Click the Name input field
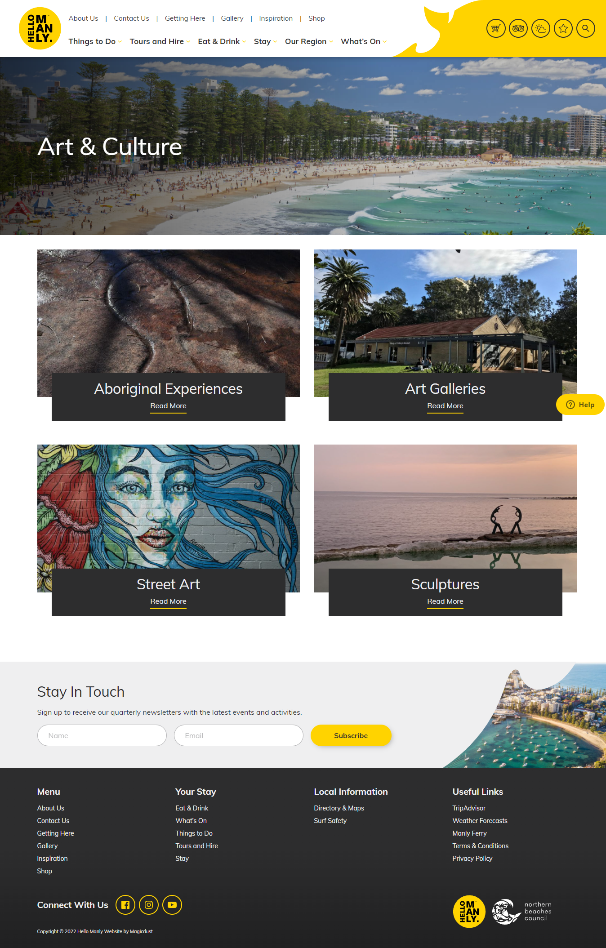Image resolution: width=606 pixels, height=948 pixels. [x=102, y=735]
